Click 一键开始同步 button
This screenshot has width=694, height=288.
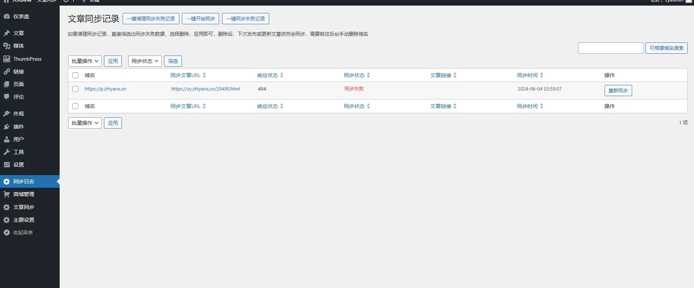[x=201, y=19]
